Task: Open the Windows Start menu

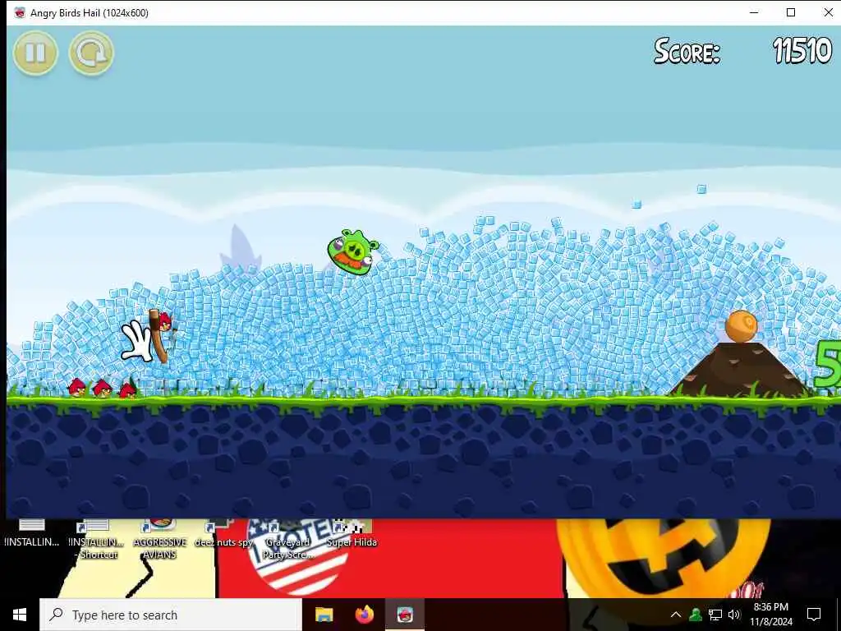Action: tap(20, 615)
